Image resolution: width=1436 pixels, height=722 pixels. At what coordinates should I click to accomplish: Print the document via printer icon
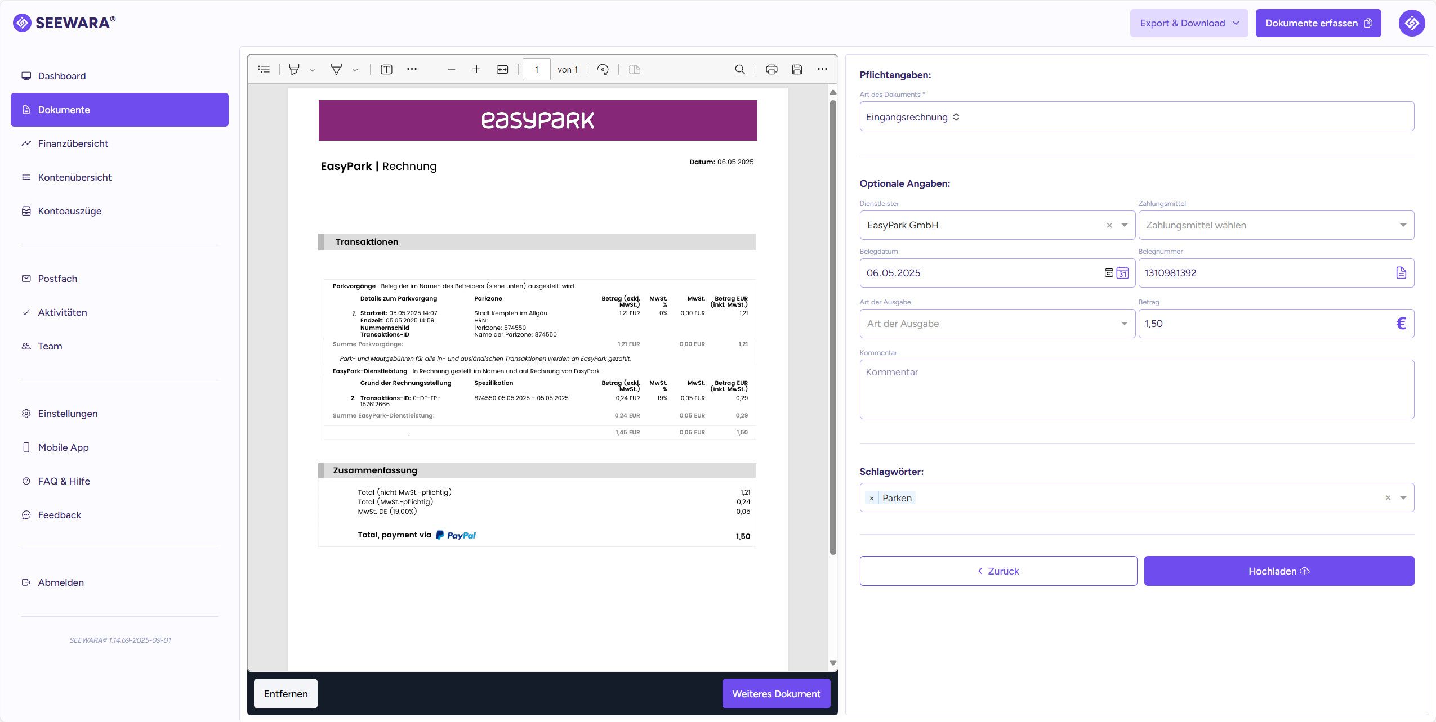tap(771, 69)
